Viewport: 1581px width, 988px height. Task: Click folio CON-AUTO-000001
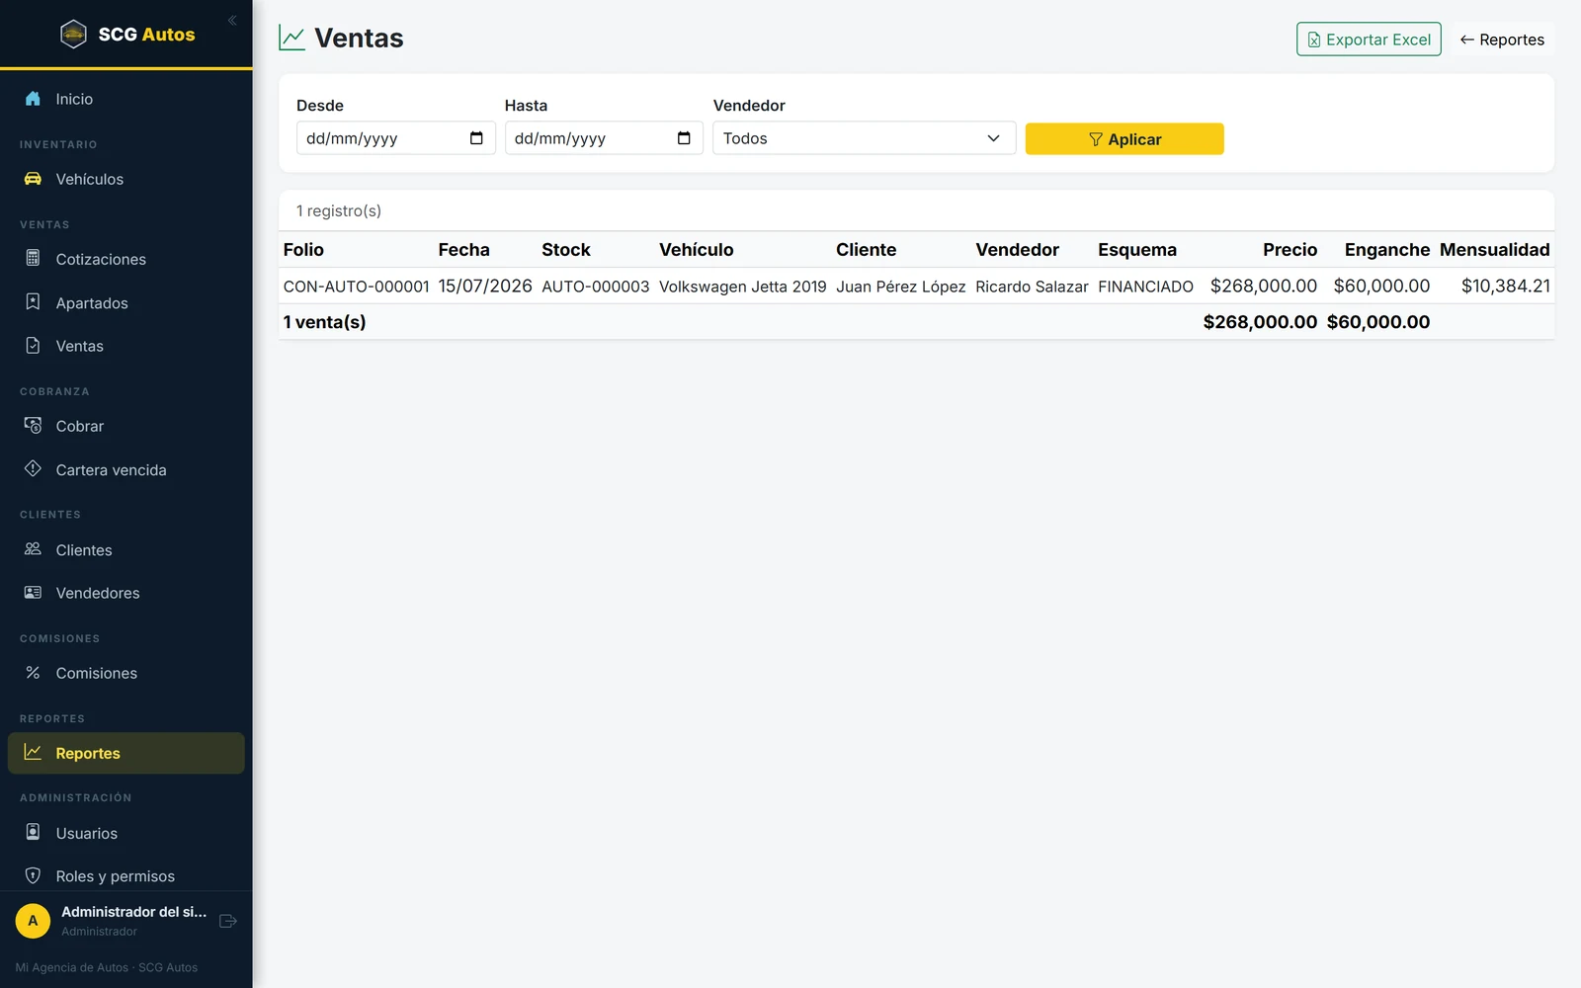tap(356, 287)
